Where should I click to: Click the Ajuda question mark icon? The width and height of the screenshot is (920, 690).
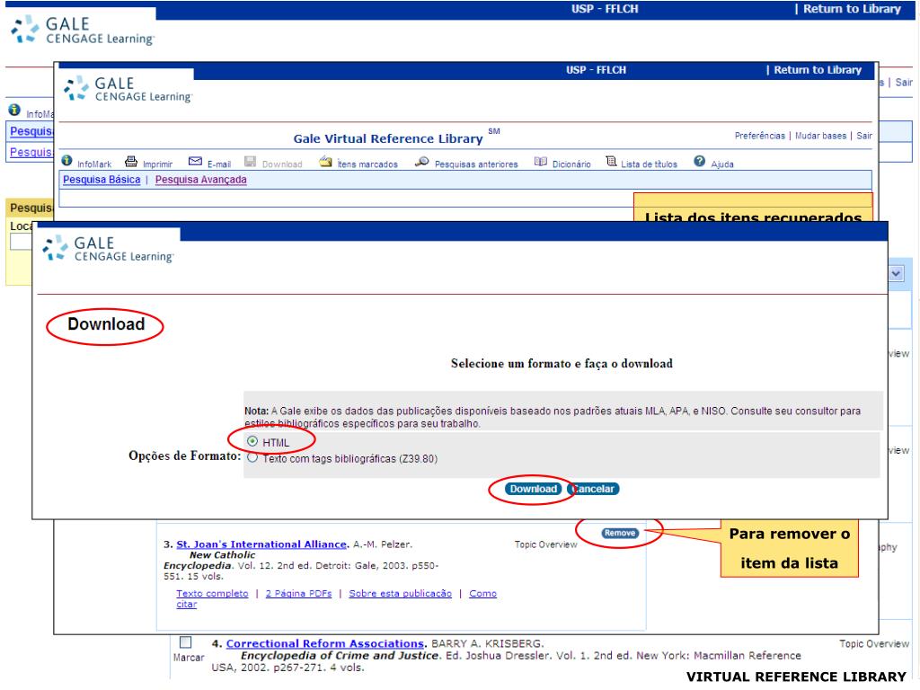(x=699, y=161)
